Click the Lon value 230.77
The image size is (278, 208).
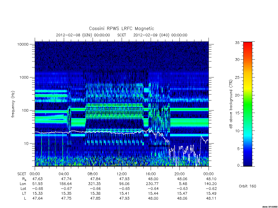[x=152, y=184]
